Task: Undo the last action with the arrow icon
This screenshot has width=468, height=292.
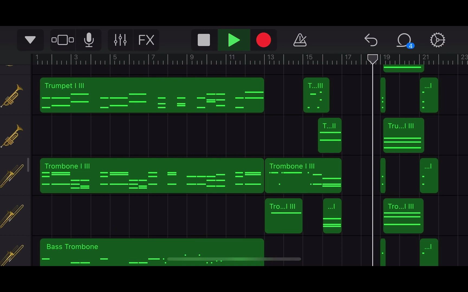Action: tap(371, 40)
